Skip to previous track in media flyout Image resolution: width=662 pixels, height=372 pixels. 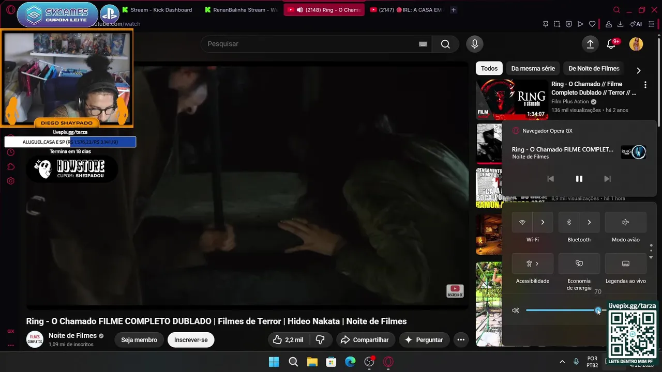(550, 179)
